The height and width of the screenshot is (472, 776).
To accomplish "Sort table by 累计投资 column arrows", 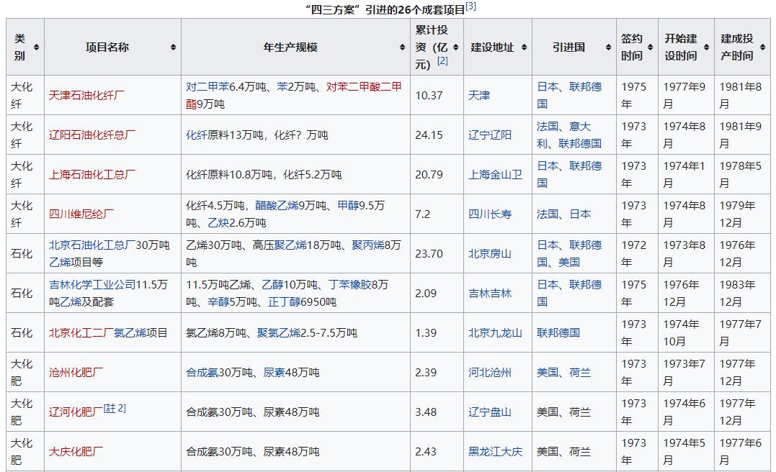I will [x=456, y=47].
